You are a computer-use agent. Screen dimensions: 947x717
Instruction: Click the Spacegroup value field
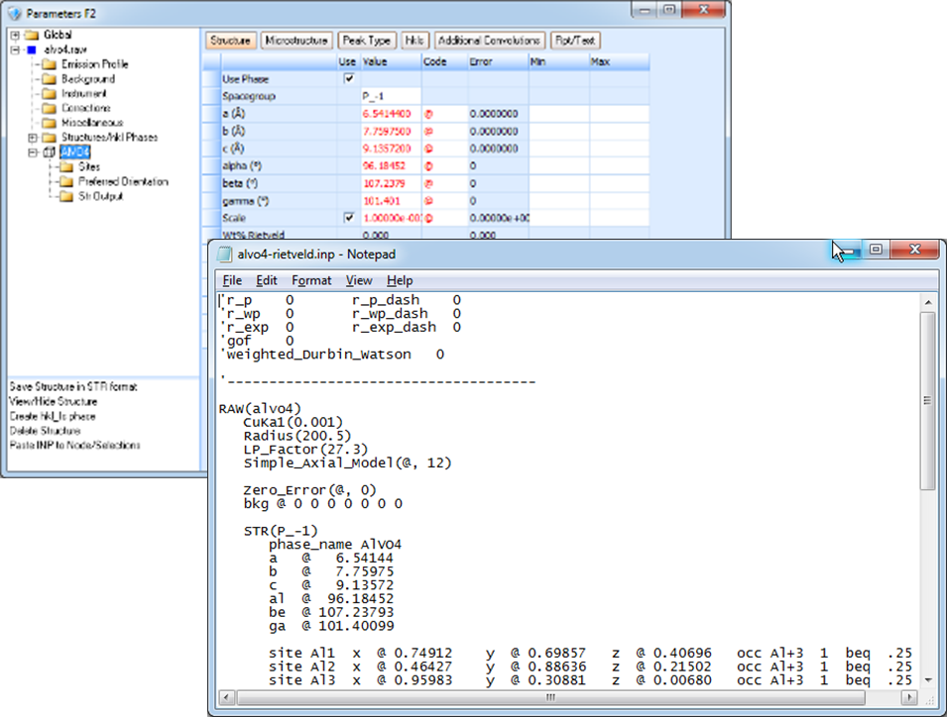point(390,96)
